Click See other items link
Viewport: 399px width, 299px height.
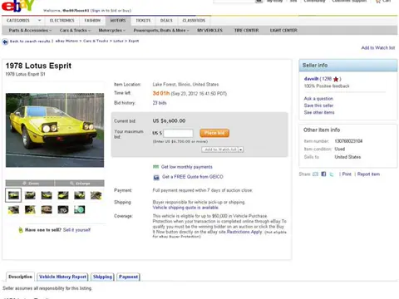coord(319,112)
